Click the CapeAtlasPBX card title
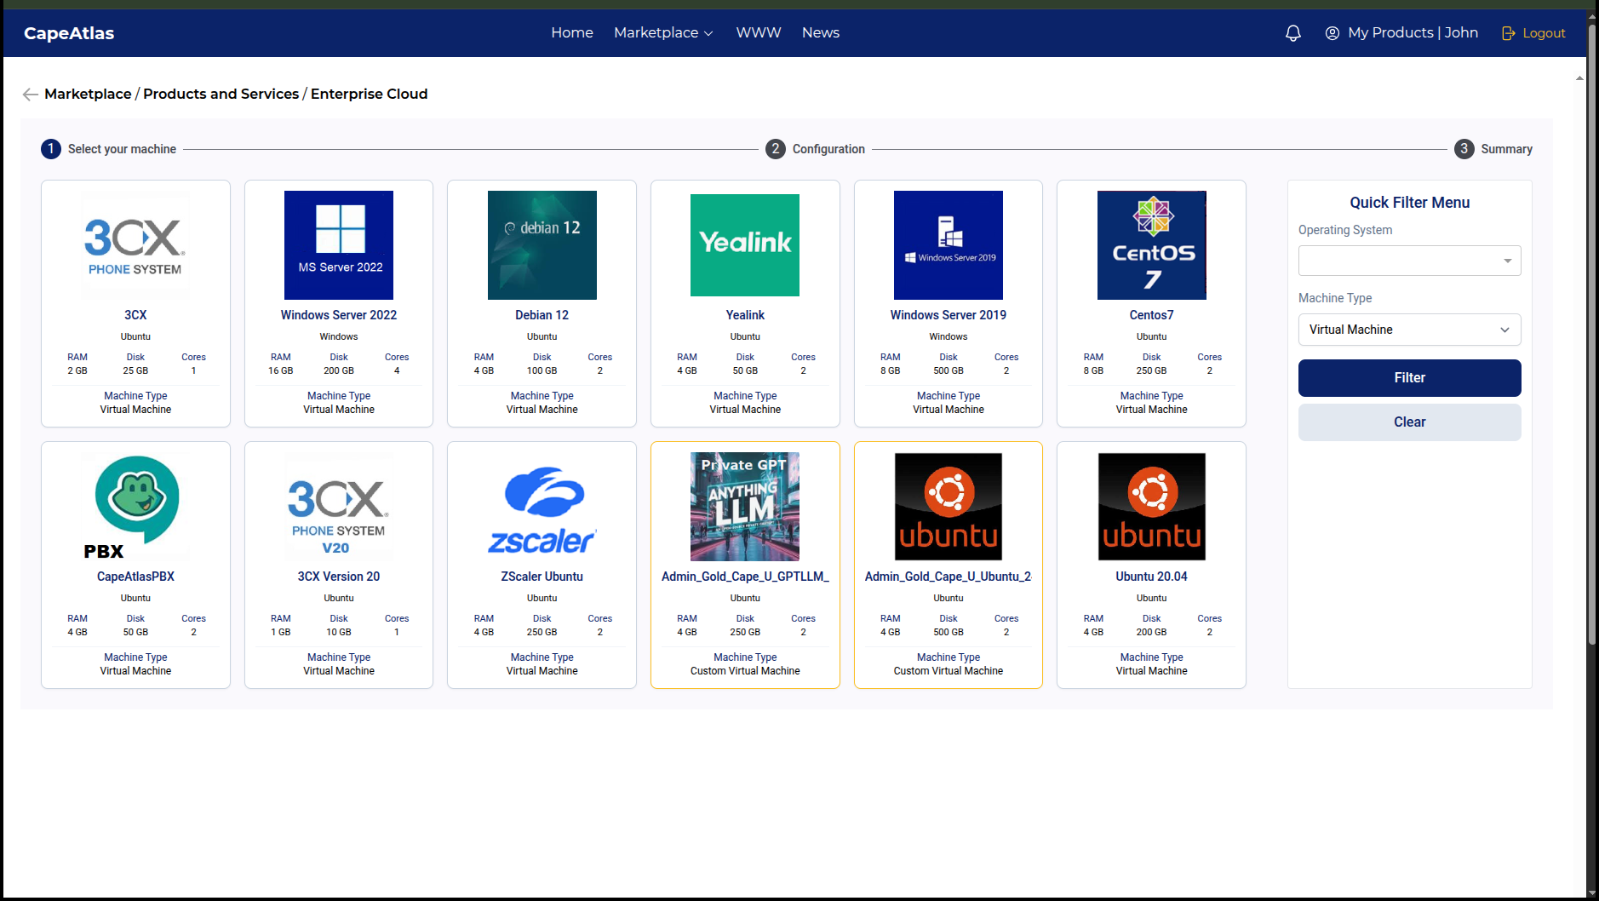Viewport: 1599px width, 901px height. pos(135,577)
